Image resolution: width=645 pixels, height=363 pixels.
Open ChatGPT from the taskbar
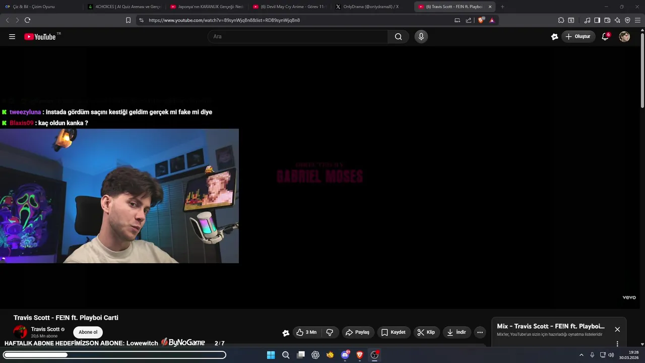pyautogui.click(x=315, y=355)
